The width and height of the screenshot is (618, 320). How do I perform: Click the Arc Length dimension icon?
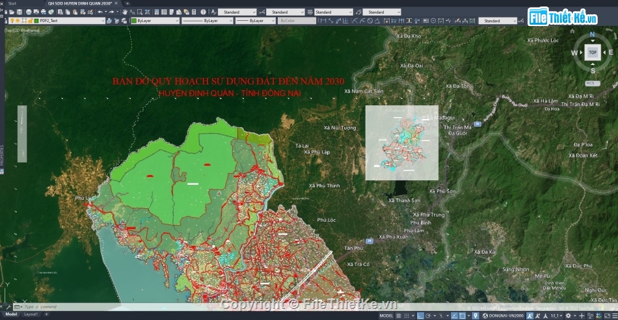(338, 21)
